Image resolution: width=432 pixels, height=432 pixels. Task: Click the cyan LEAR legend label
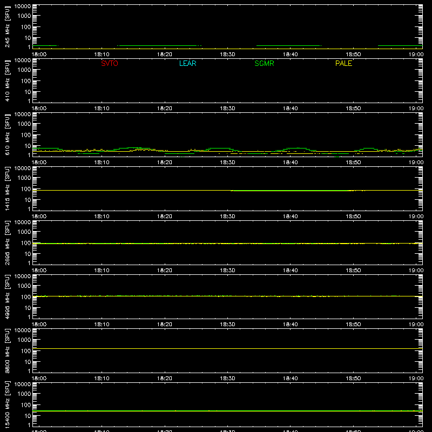tap(187, 63)
